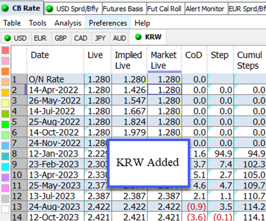
Task: Pick the sky blue color swatch
Action: 5,146
